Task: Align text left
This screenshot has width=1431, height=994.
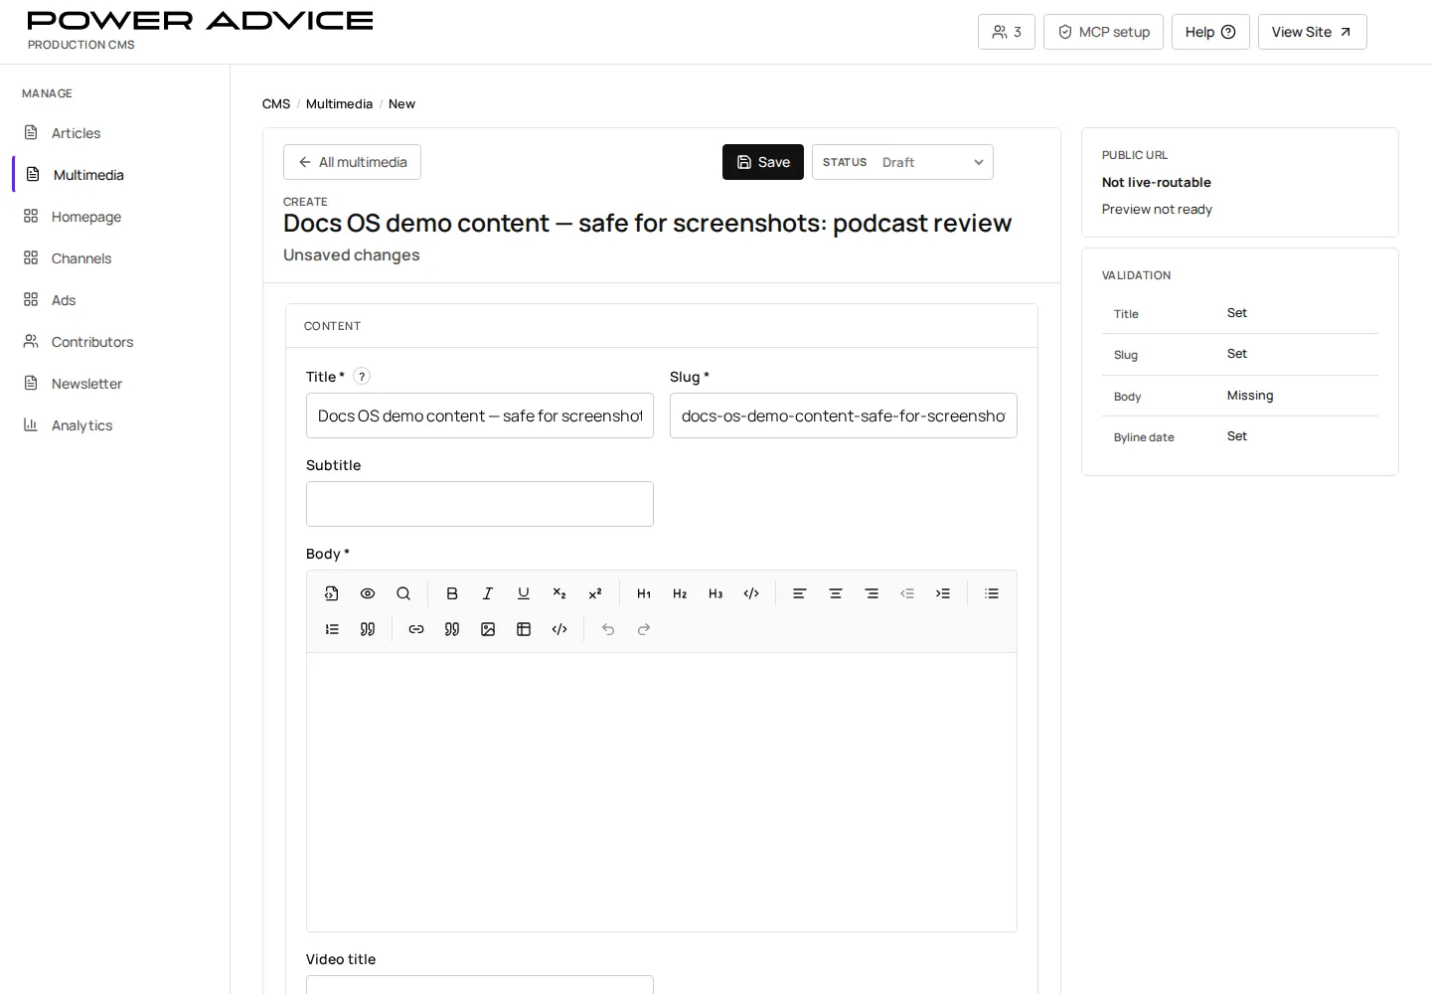Action: point(800,593)
